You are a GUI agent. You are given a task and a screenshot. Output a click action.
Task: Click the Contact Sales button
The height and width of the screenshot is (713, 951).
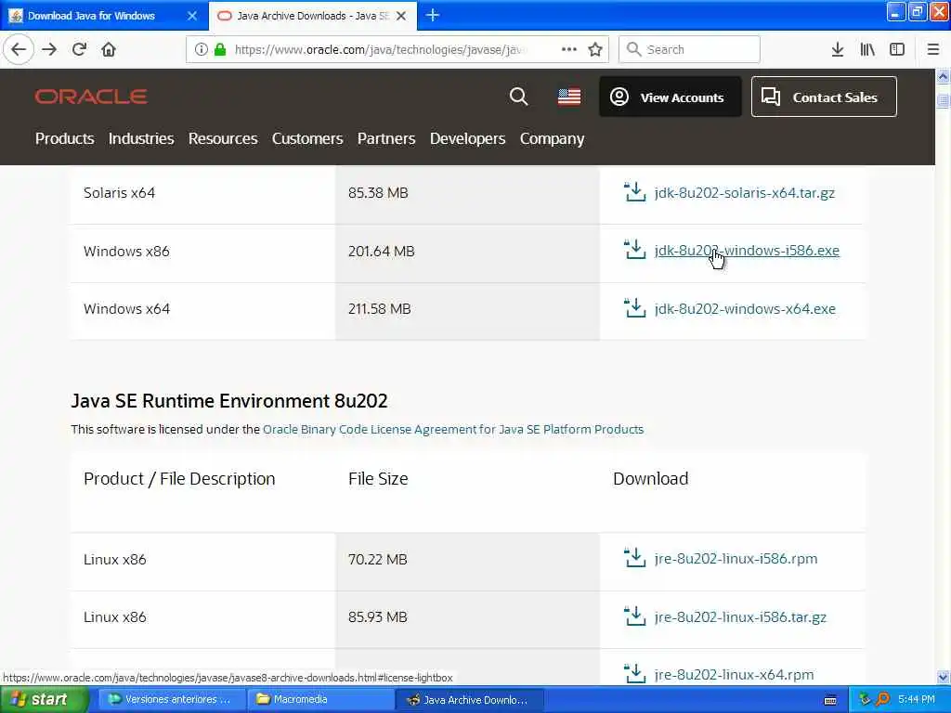(x=824, y=97)
